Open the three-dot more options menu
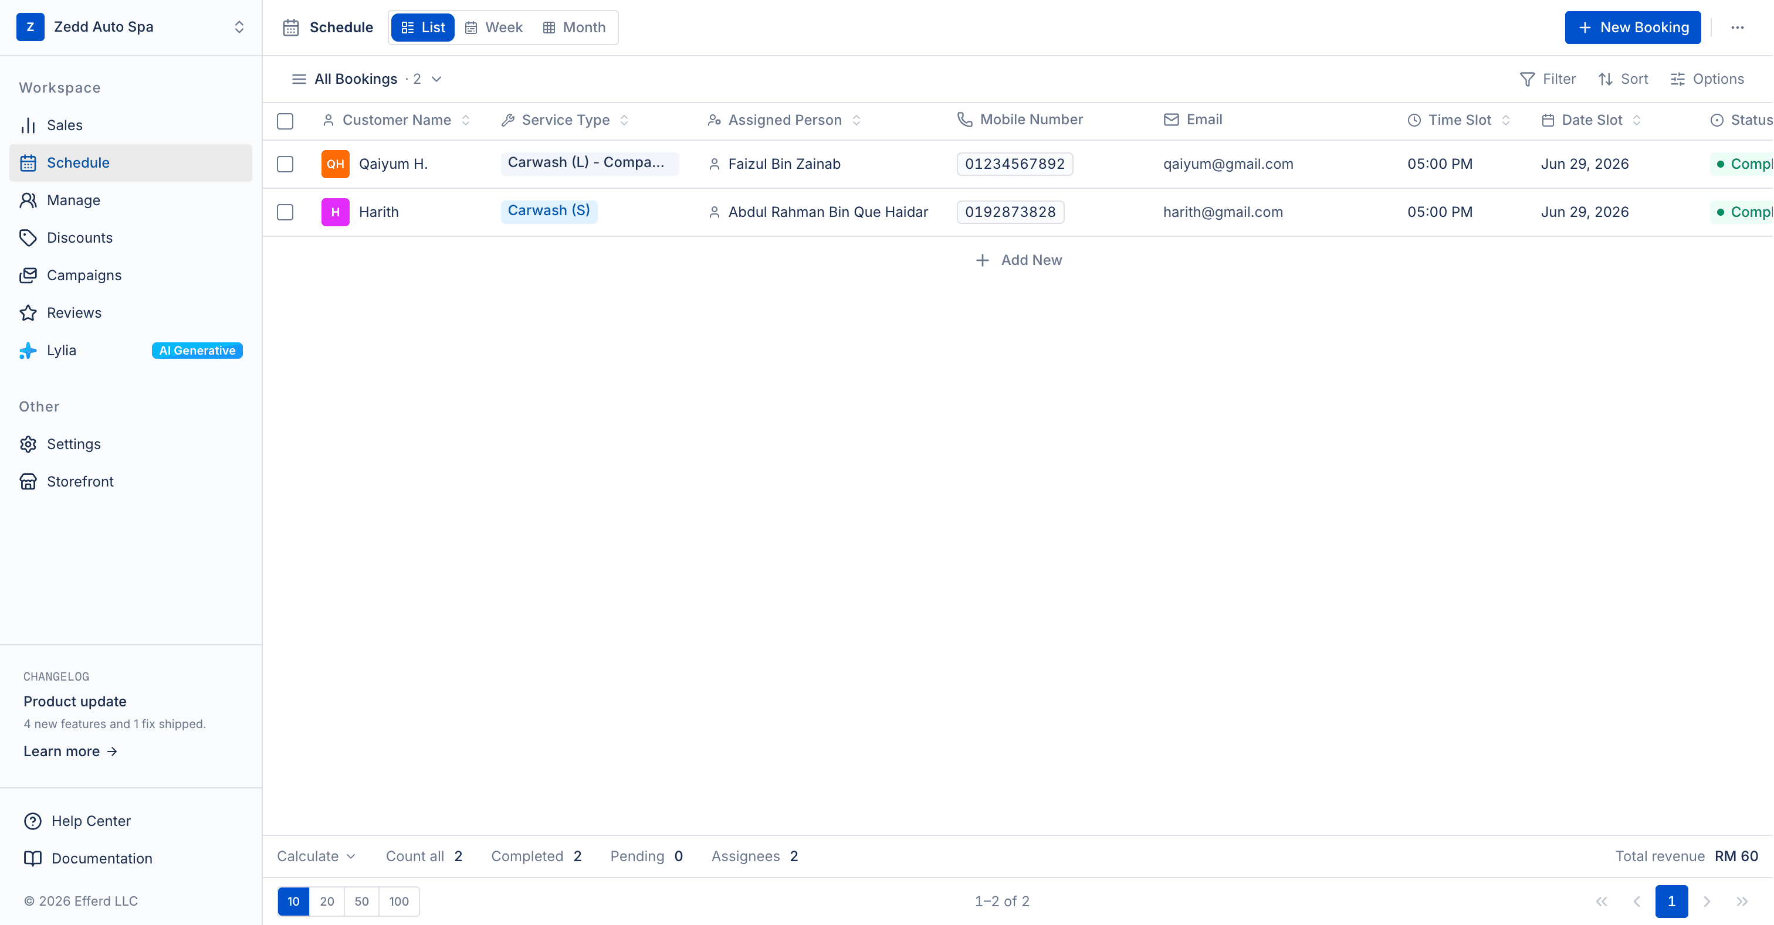The height and width of the screenshot is (925, 1774). (1738, 28)
